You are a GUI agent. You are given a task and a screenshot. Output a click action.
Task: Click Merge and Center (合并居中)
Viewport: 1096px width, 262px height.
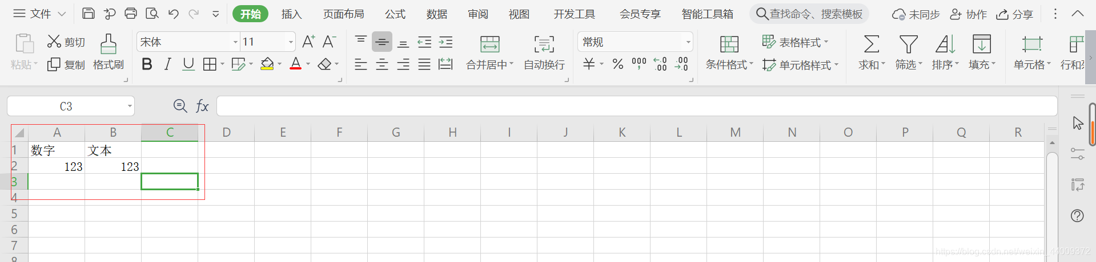(489, 52)
